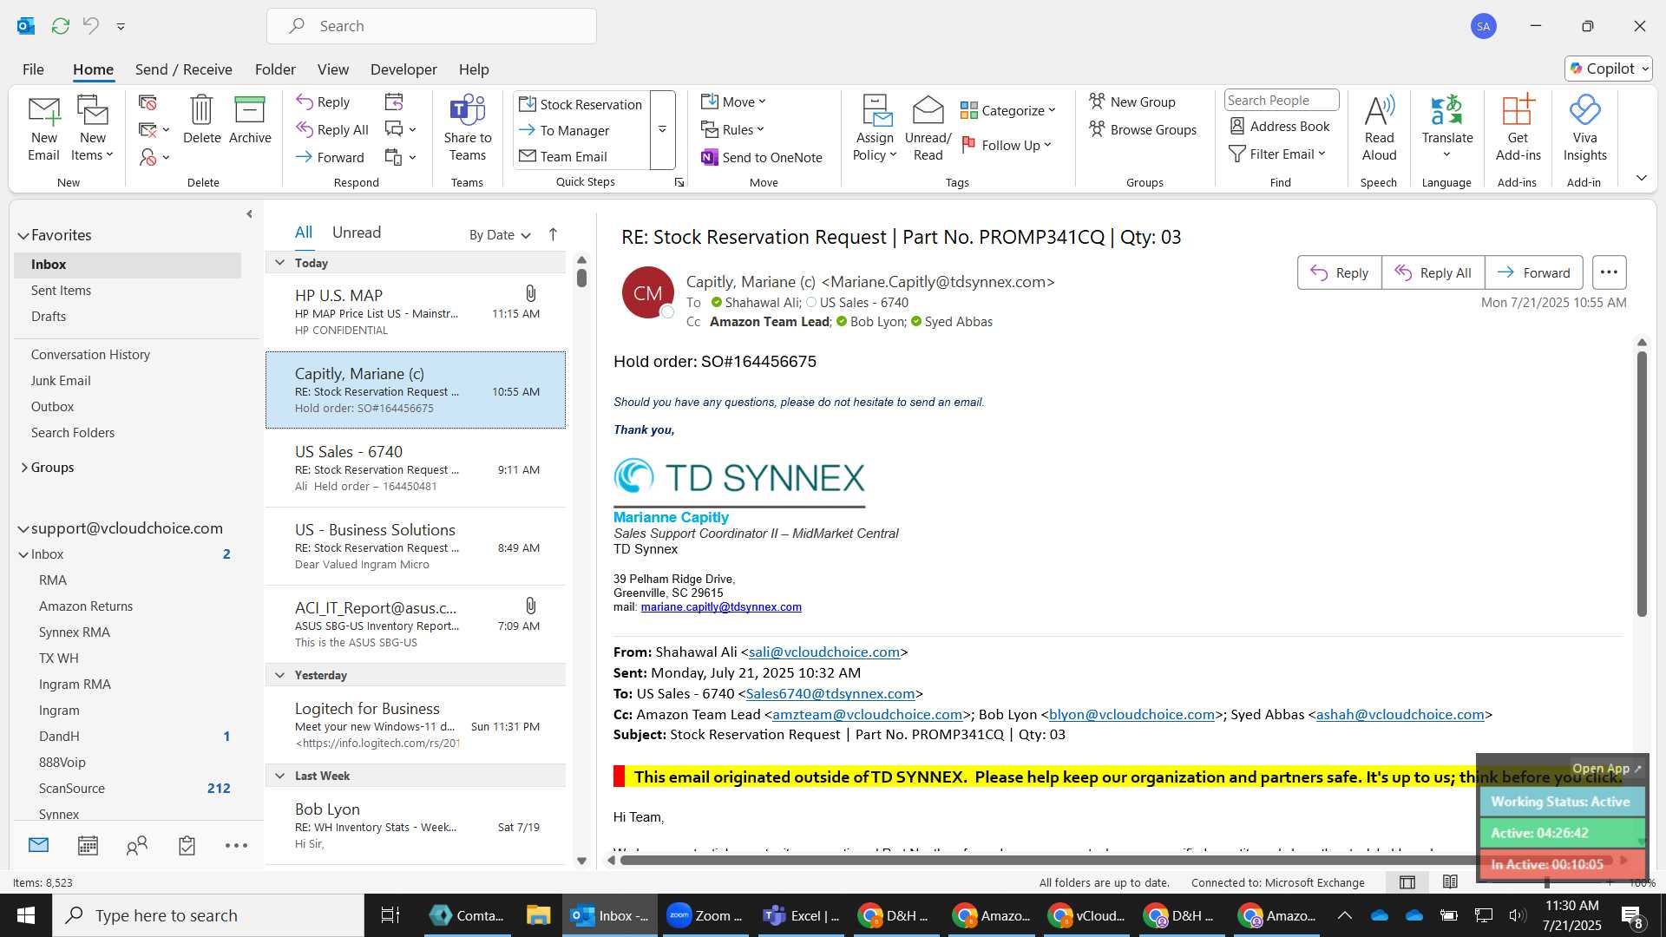
Task: Open Follow Up dropdown
Action: click(1007, 146)
